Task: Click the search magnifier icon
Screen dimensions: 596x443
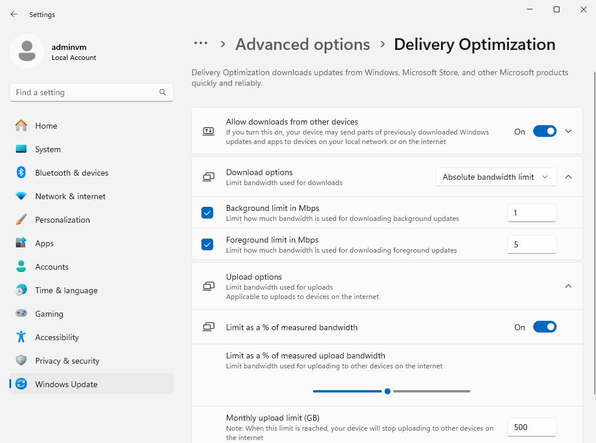Action: pyautogui.click(x=163, y=92)
